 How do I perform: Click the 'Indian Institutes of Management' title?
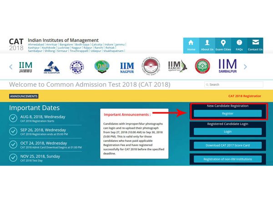point(63,40)
